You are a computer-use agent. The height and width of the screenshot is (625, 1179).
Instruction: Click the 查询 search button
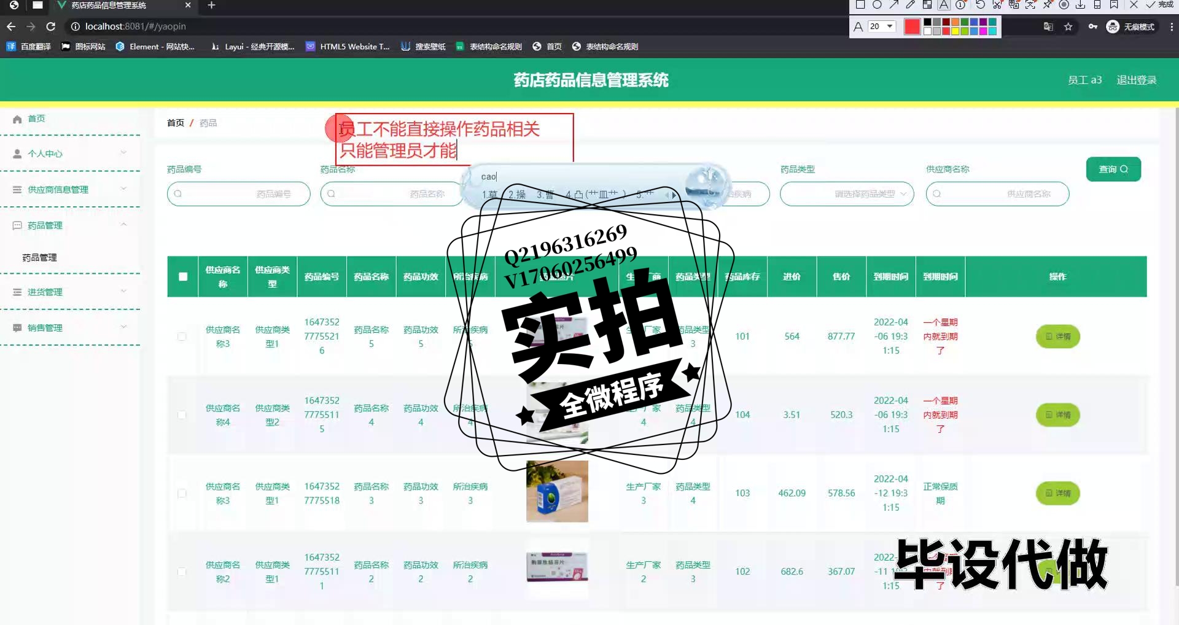pos(1113,169)
